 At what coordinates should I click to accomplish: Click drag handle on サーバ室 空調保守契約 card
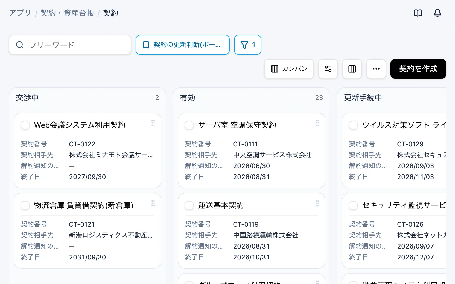(x=317, y=123)
